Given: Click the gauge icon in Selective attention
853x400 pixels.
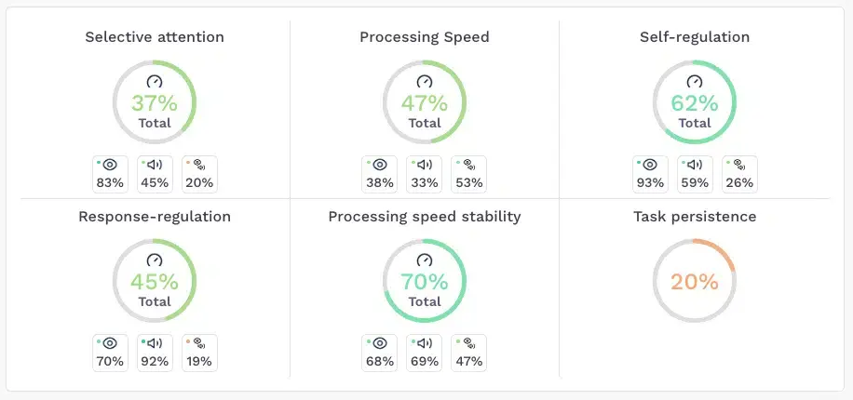Looking at the screenshot, I should point(155,82).
